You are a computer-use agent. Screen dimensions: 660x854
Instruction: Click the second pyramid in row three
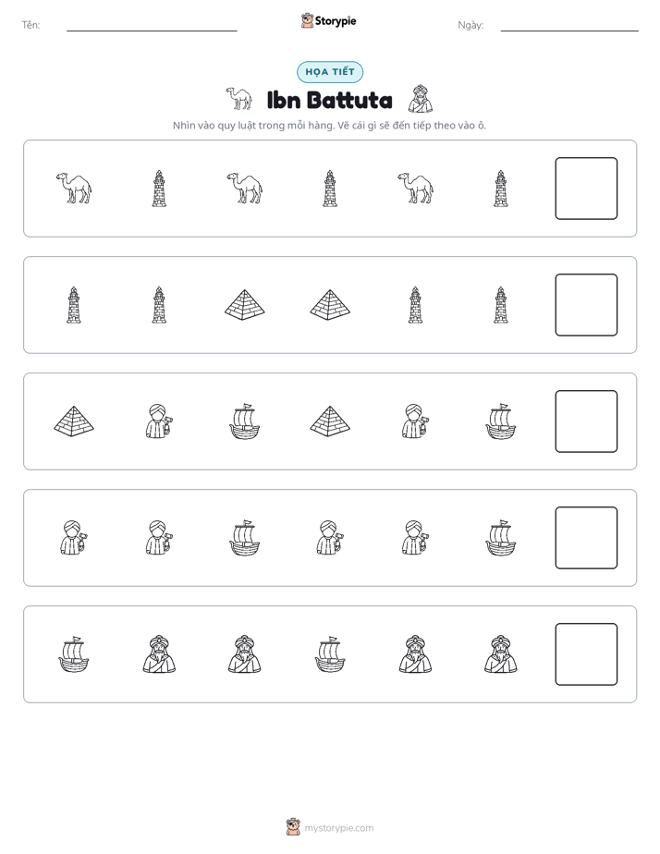pos(330,421)
